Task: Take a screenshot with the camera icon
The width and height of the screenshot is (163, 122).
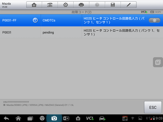Action: (x=54, y=118)
